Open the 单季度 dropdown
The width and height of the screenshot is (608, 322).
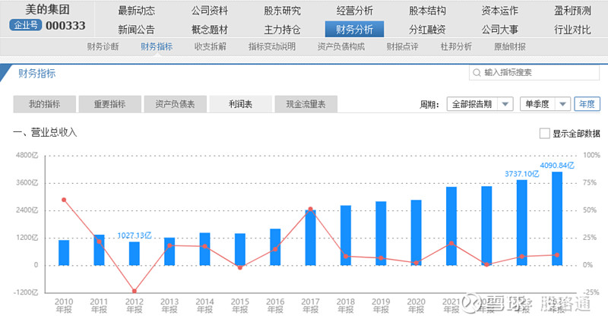pos(545,104)
